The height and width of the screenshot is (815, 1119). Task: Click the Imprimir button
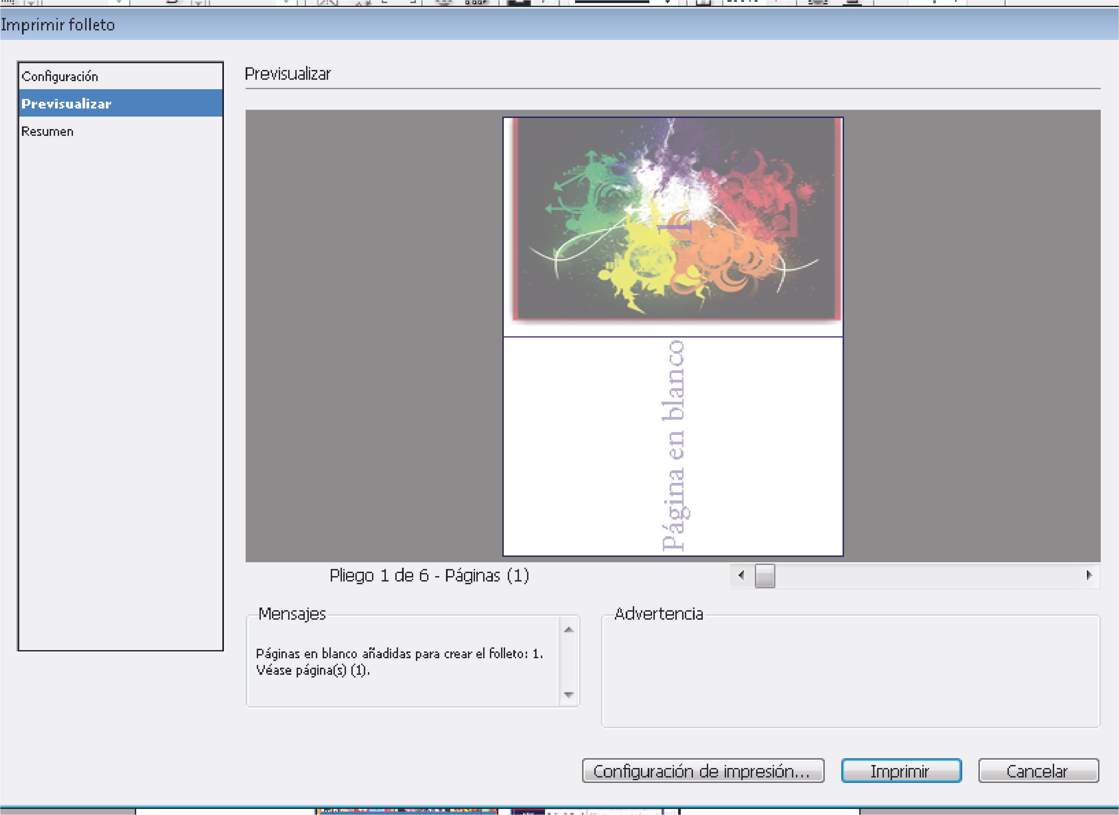[901, 771]
